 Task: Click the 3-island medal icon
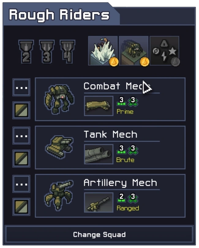coord(47,52)
